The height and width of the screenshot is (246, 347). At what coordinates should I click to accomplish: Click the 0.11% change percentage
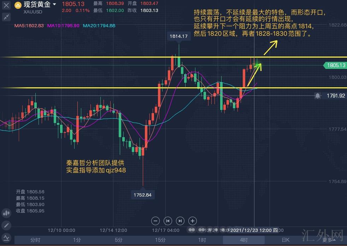(x=83, y=10)
